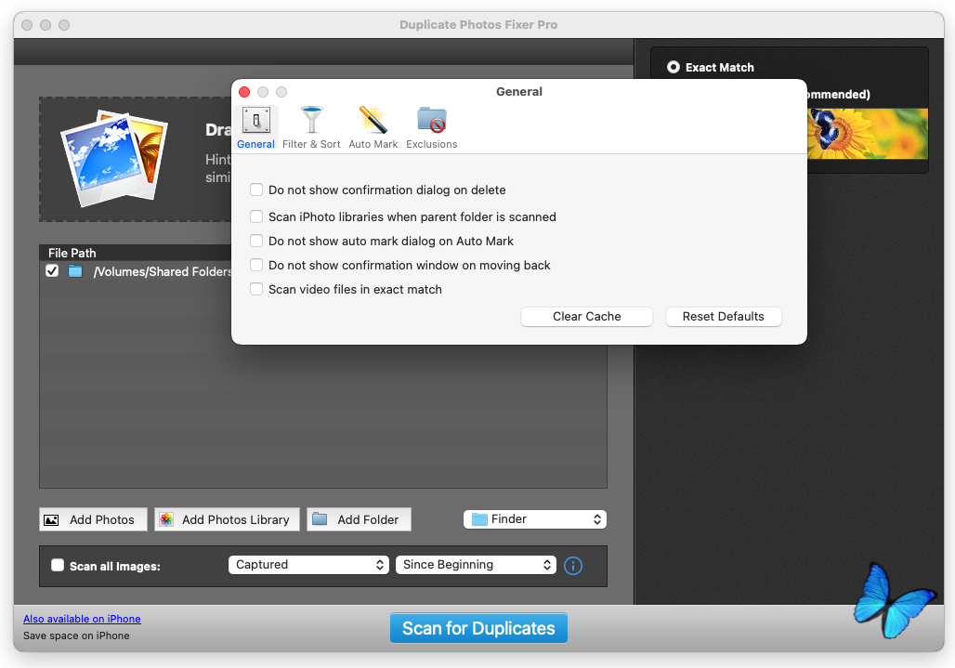Screen dimensions: 955x668
Task: Switch to the General tab label
Action: 255,144
